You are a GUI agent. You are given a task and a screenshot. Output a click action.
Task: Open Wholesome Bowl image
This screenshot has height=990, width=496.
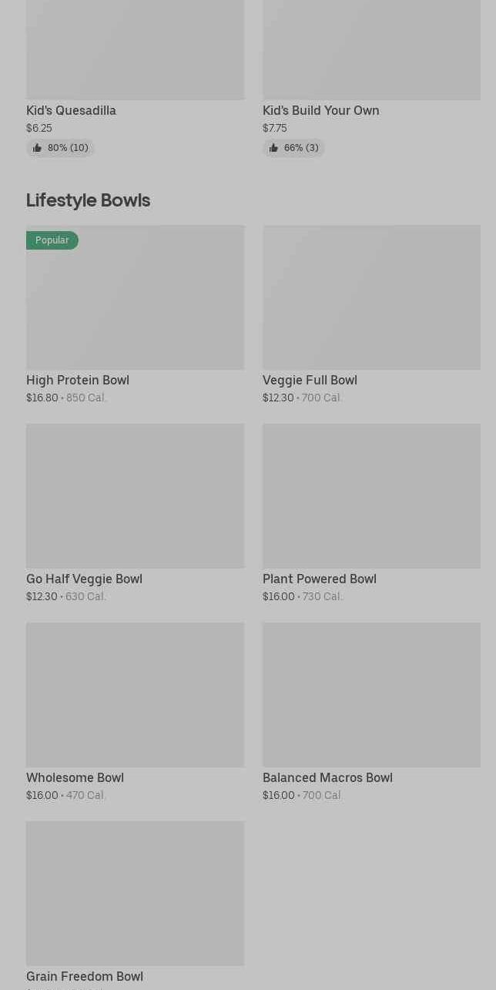click(135, 695)
